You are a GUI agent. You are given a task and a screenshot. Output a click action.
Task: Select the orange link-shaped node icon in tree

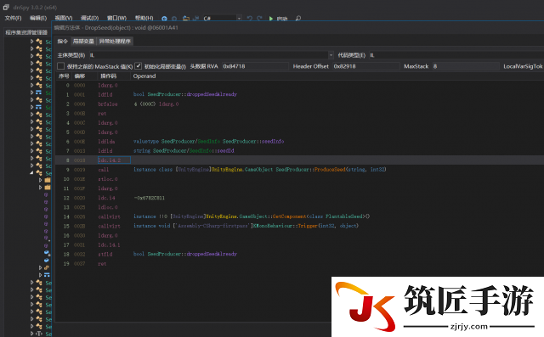click(46, 267)
